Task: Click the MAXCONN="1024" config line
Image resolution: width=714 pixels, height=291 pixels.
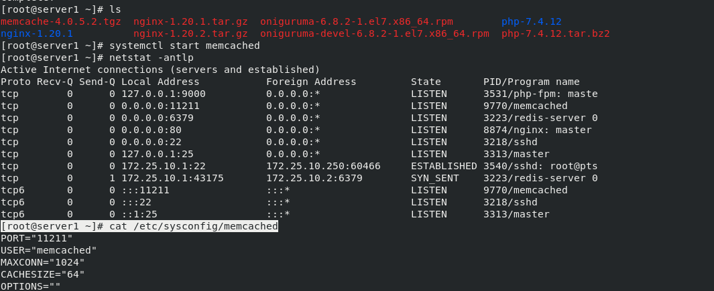Action: pos(43,262)
